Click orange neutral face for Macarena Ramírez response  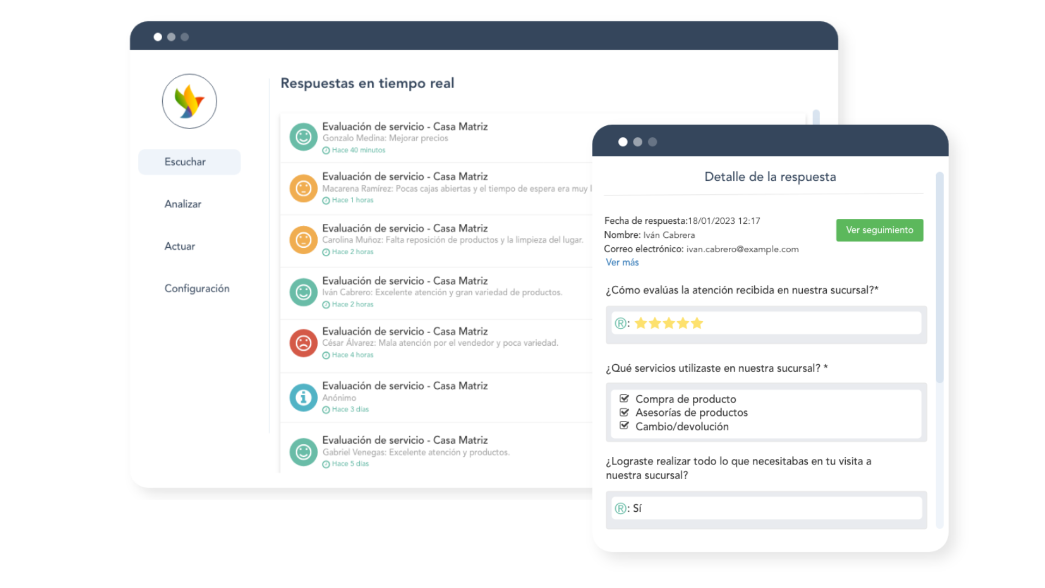(x=303, y=188)
